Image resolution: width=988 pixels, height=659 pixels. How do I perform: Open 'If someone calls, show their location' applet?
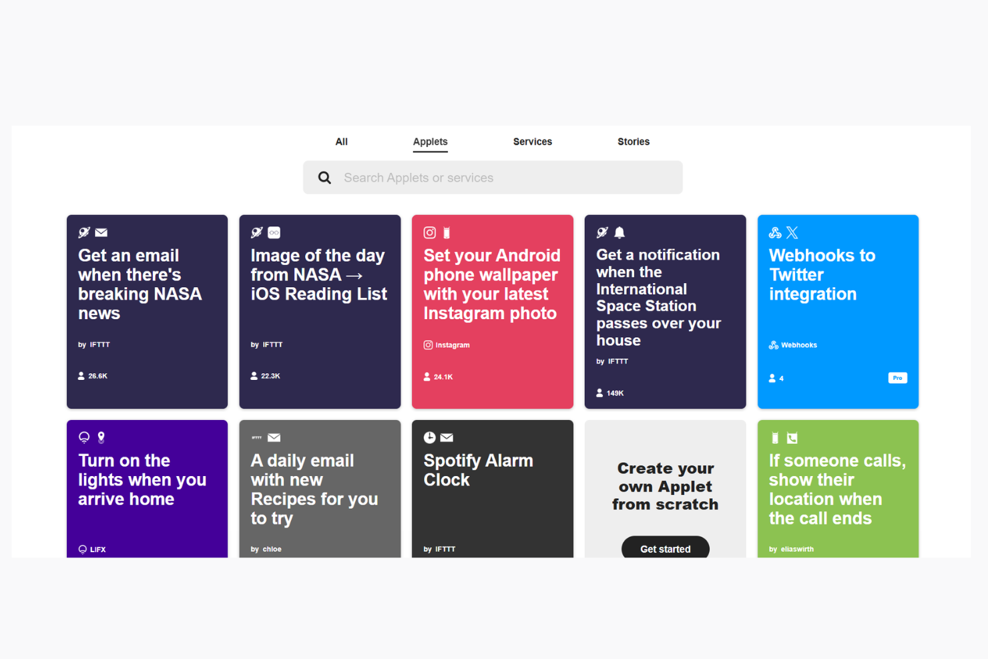(x=838, y=489)
